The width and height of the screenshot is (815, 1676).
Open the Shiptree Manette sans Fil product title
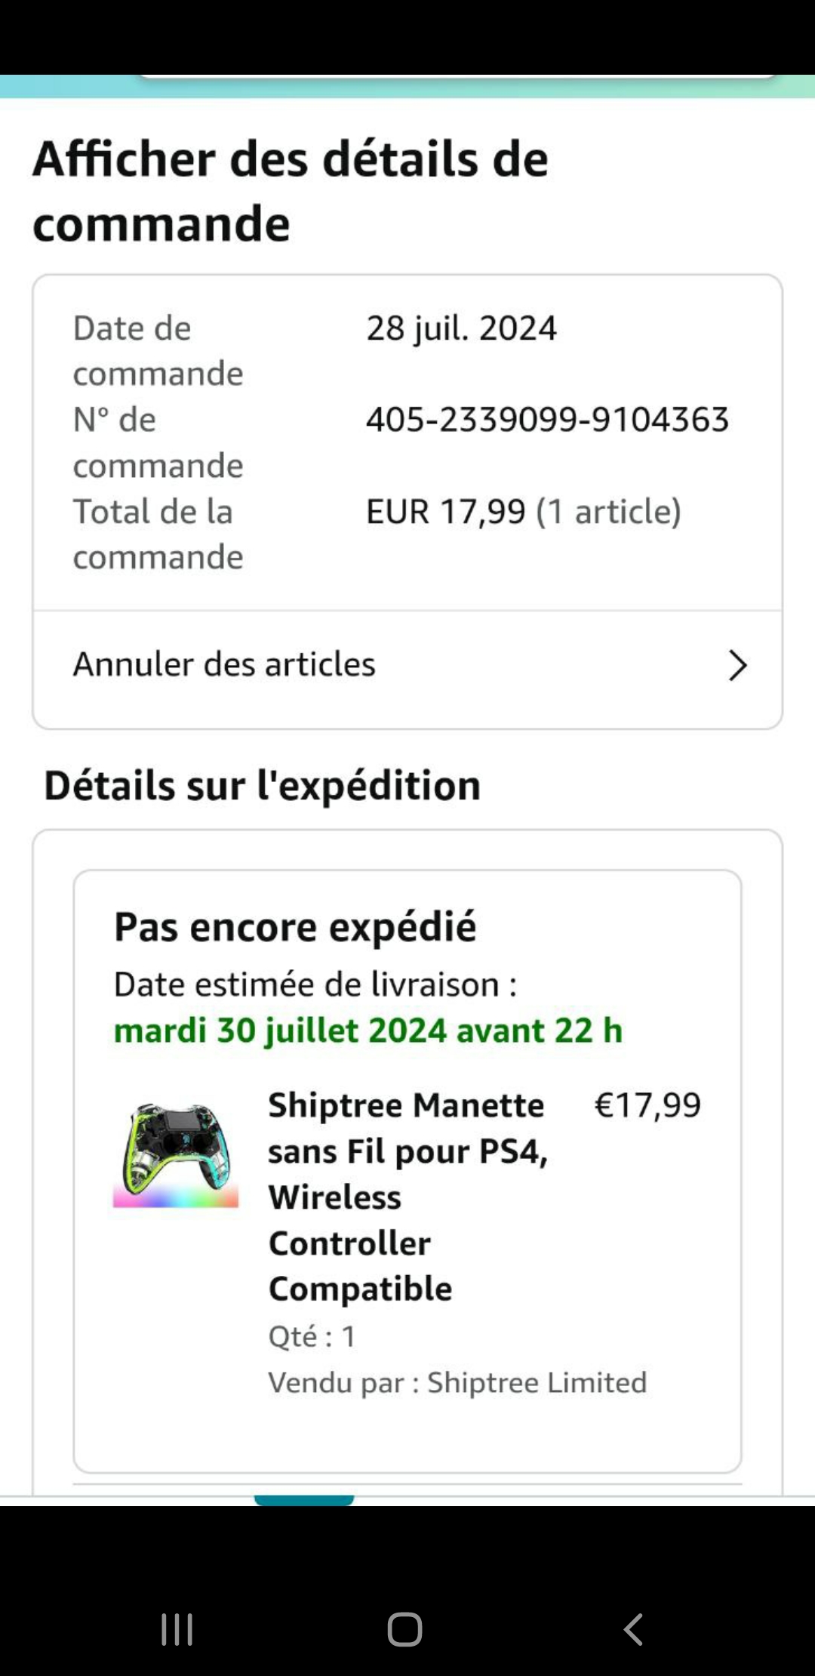[407, 1196]
